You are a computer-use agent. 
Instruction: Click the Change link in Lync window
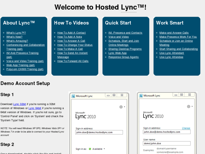[x=186, y=128]
